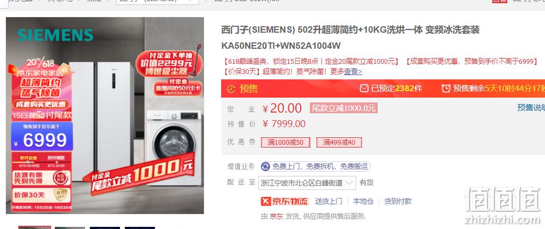This screenshot has height=229, width=545.
Task: Click the 本地仓 local warehouse label
Action: point(363,201)
